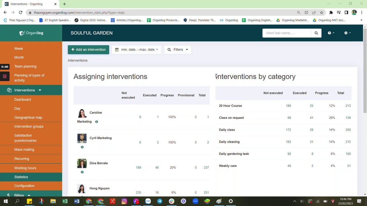The image size is (367, 206).
Task: Go to Satisfaction questionnaires page
Action: [25, 138]
